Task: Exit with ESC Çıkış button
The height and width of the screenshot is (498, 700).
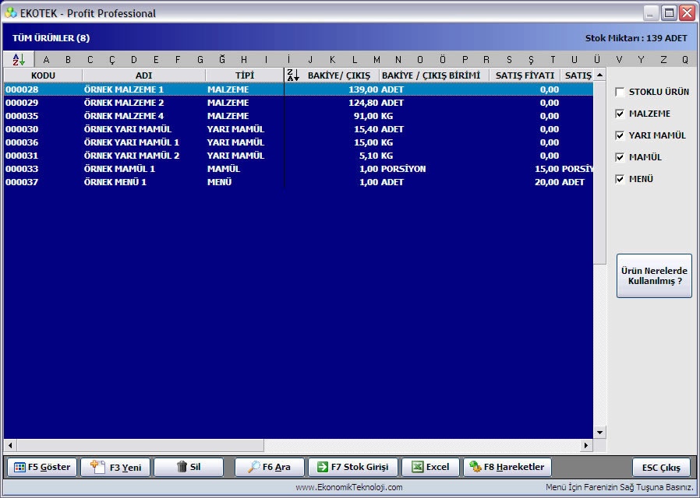Action: point(661,468)
